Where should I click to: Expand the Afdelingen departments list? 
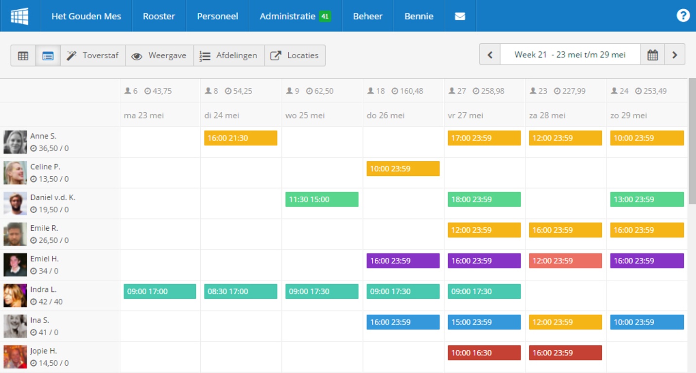point(229,55)
